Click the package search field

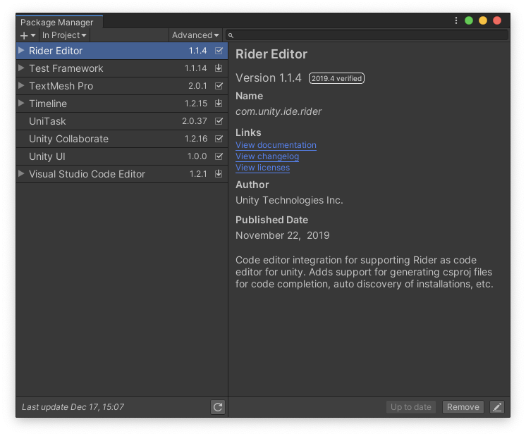click(x=367, y=35)
